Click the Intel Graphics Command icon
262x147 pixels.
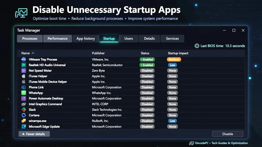[x=24, y=104]
